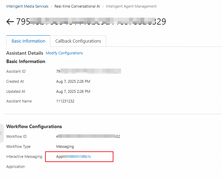Click Intelligent Agent Management breadcrumb

[131, 6]
